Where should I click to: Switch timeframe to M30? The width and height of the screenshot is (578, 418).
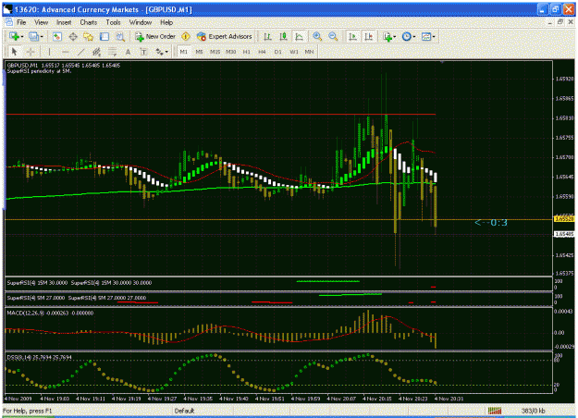(231, 52)
